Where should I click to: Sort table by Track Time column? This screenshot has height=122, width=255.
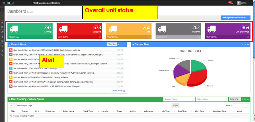(88, 111)
